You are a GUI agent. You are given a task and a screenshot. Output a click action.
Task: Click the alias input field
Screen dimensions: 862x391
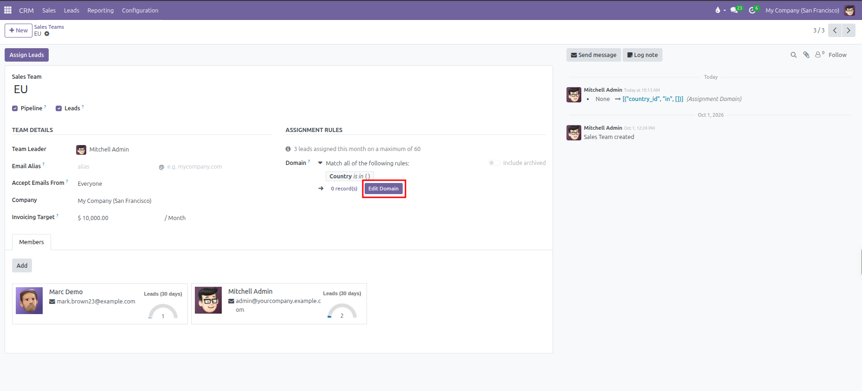point(116,167)
